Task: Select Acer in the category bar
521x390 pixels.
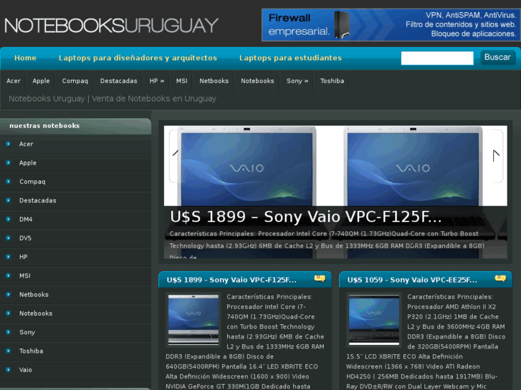Action: (x=14, y=81)
